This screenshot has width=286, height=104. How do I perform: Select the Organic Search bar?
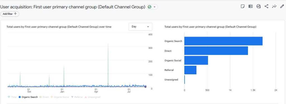[x=223, y=41]
